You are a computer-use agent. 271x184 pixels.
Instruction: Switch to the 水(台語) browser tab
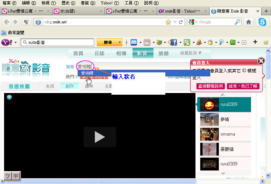(x=79, y=11)
